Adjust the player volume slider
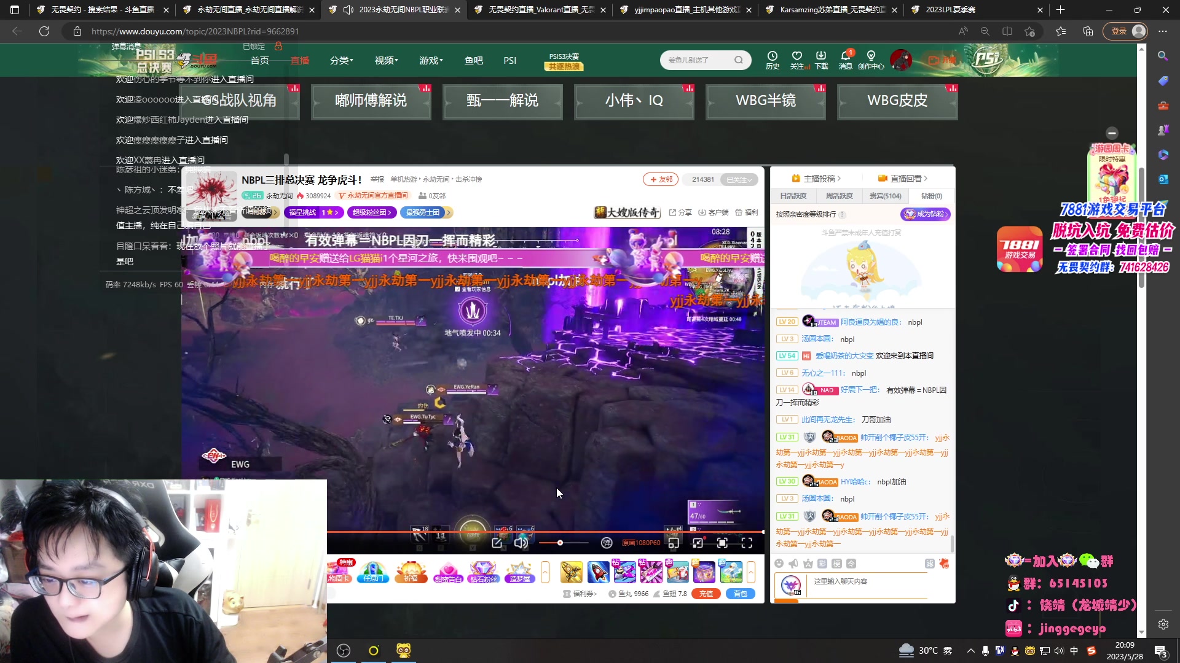 tap(564, 543)
